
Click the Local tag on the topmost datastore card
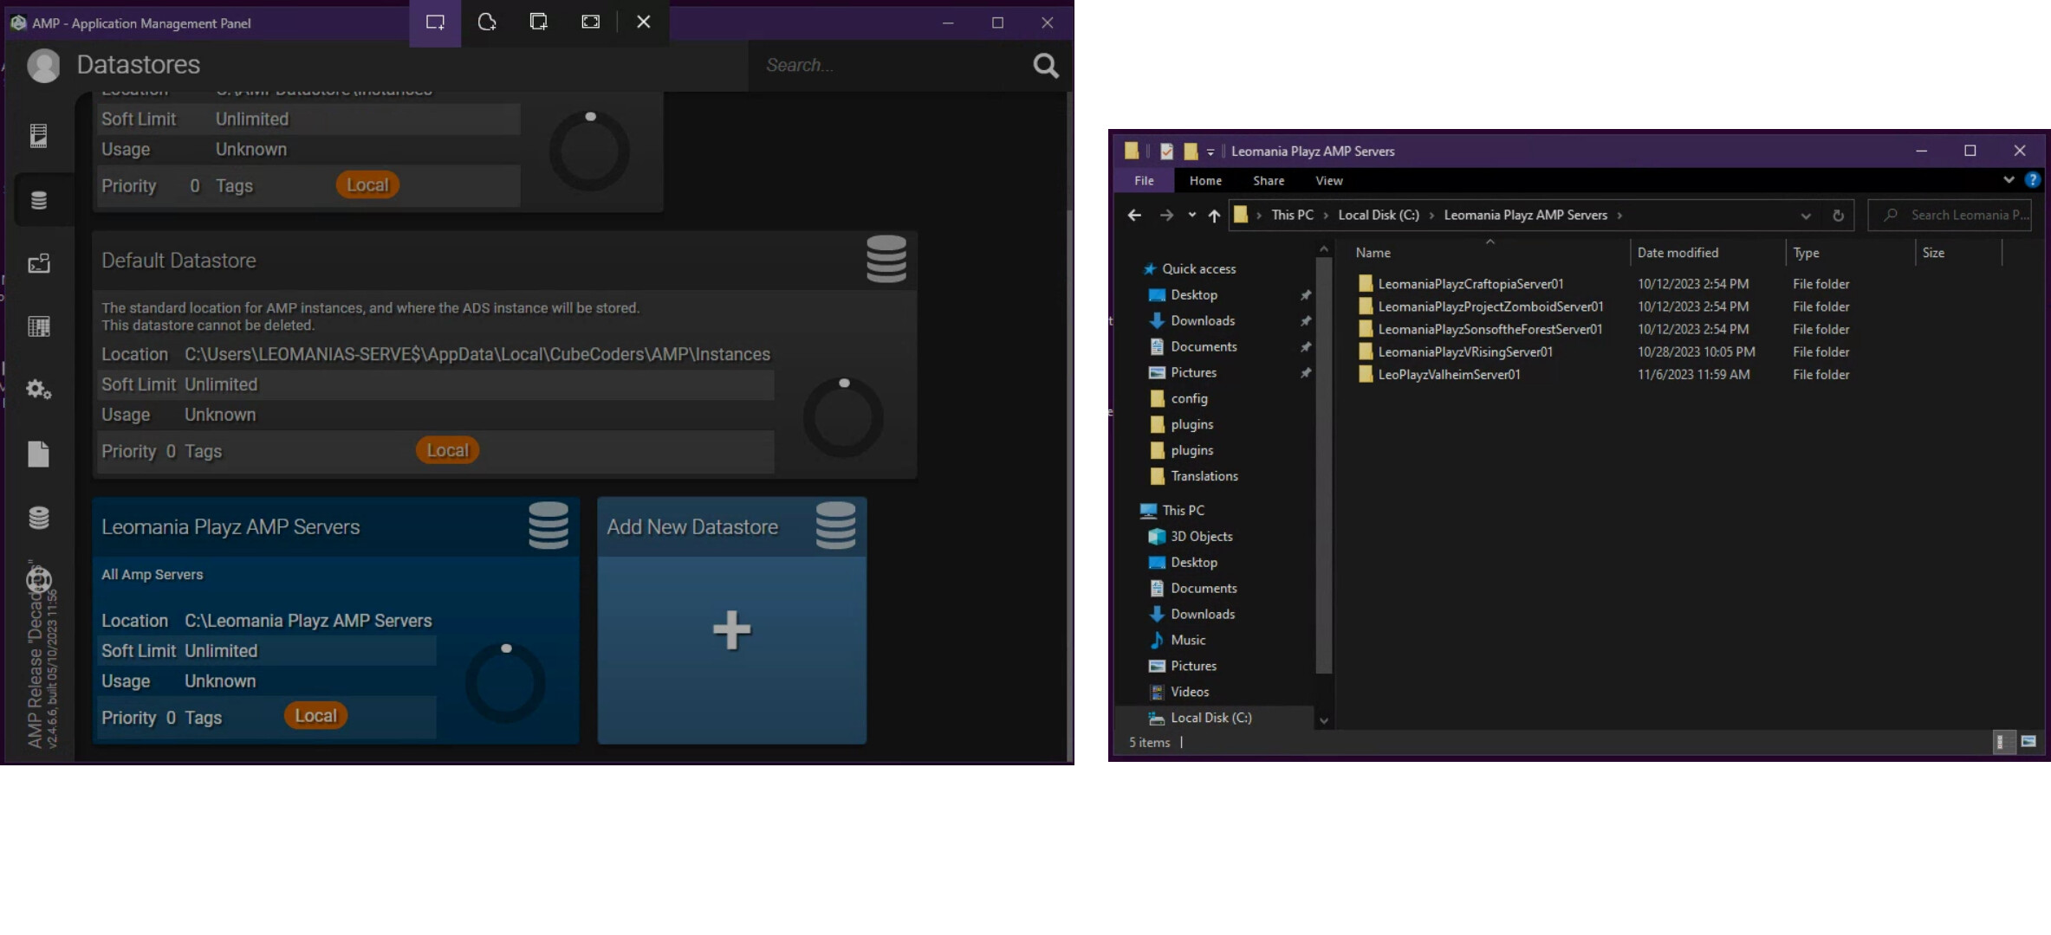(x=367, y=184)
